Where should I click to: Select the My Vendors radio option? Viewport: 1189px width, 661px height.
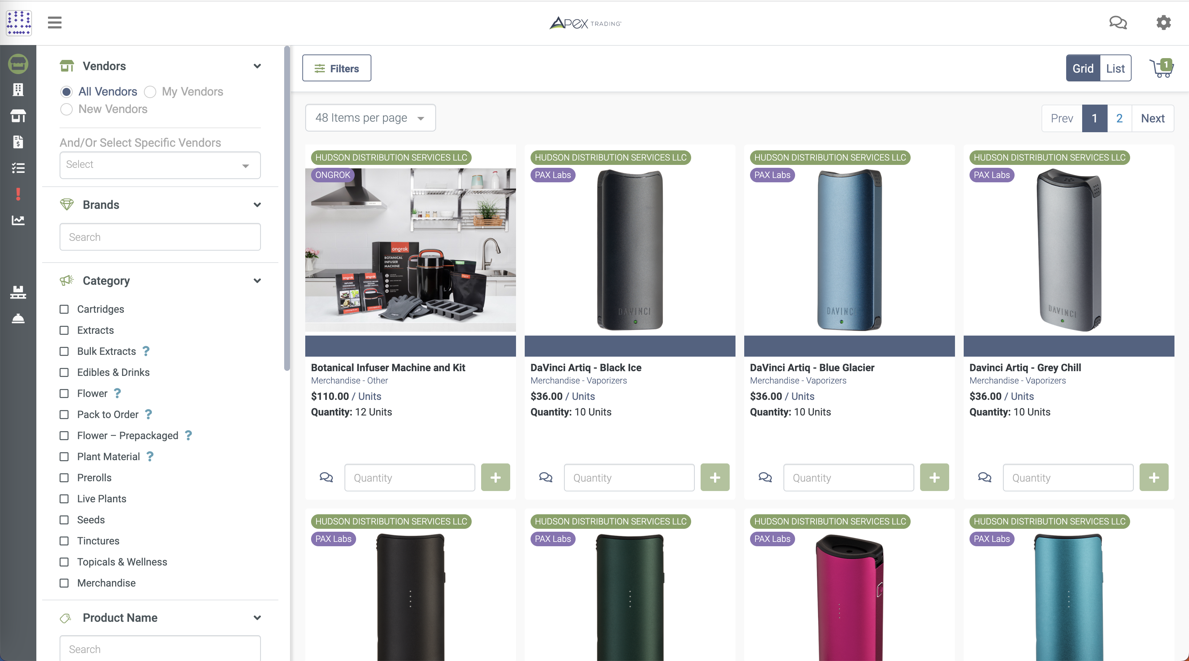[x=150, y=92]
